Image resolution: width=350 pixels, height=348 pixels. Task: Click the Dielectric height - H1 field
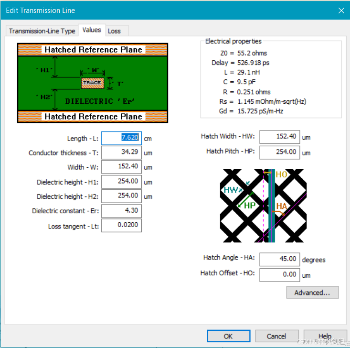(x=121, y=182)
